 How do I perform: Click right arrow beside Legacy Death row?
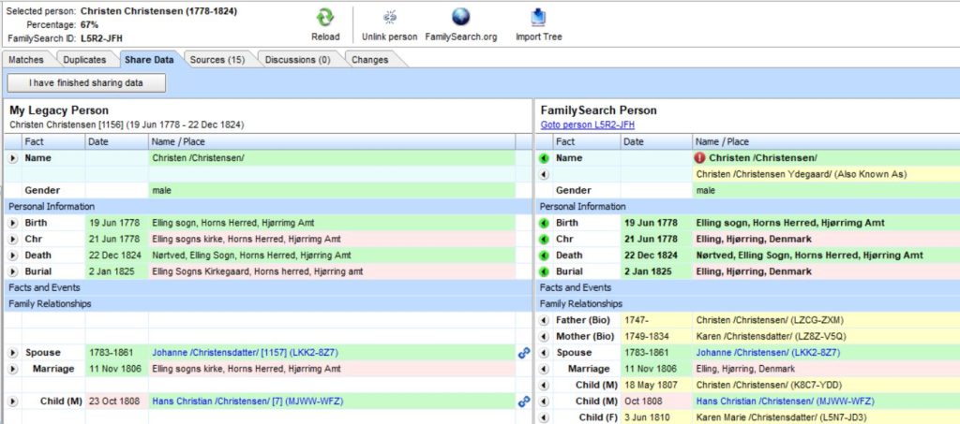(x=13, y=256)
